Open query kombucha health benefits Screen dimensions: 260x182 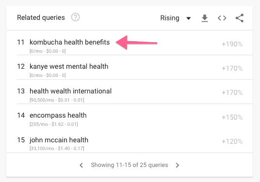70,42
